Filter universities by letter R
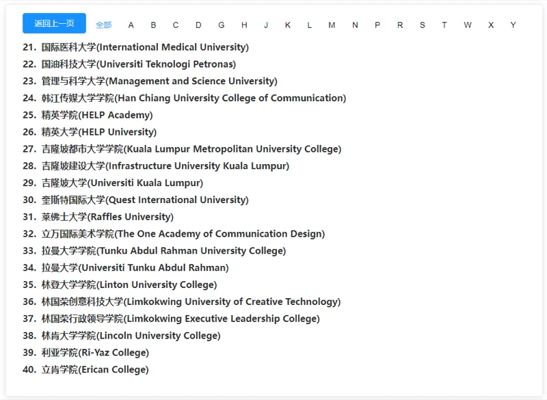 tap(400, 25)
